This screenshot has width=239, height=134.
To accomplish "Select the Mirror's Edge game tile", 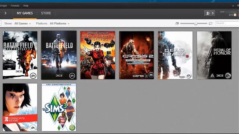I will [x=20, y=107].
